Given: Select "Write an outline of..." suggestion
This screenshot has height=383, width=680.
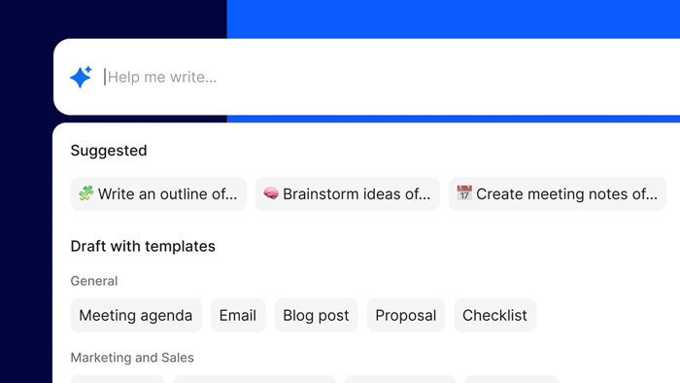Looking at the screenshot, I should (158, 193).
